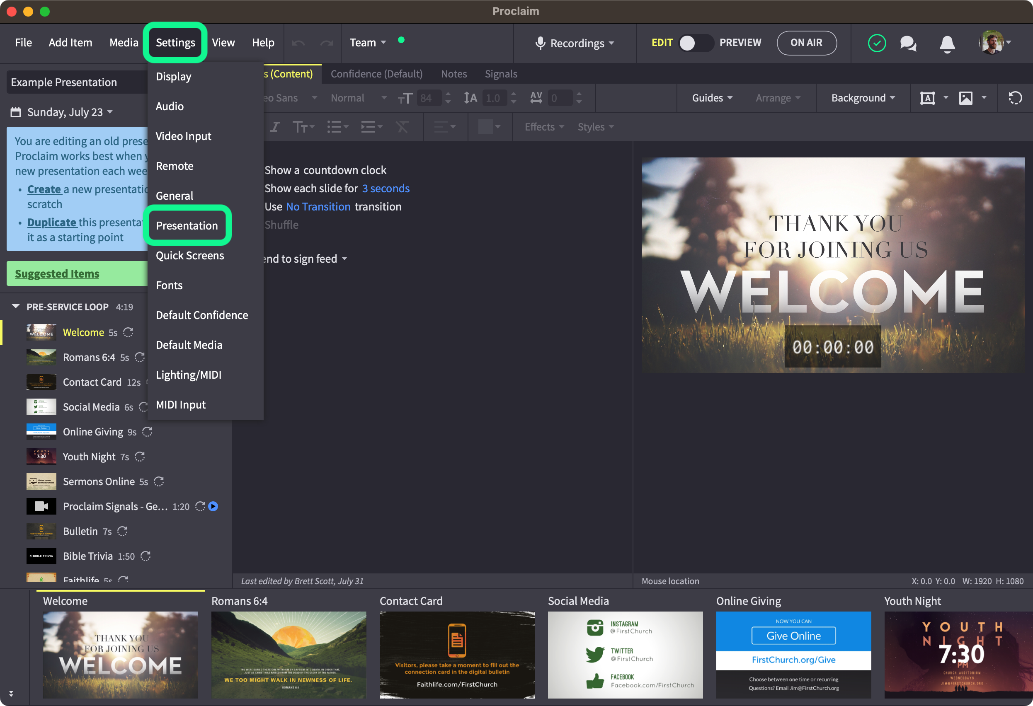The height and width of the screenshot is (706, 1033).
Task: Open the date dropdown Sunday, July 23
Action: tap(70, 112)
